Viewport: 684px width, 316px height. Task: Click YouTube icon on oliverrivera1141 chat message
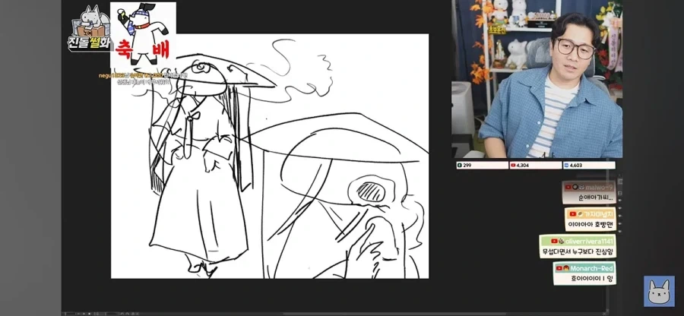coord(554,241)
